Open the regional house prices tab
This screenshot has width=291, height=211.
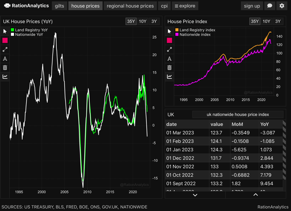tap(130, 6)
